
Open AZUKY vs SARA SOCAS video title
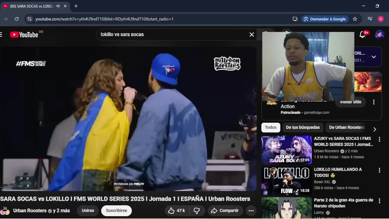[343, 141]
